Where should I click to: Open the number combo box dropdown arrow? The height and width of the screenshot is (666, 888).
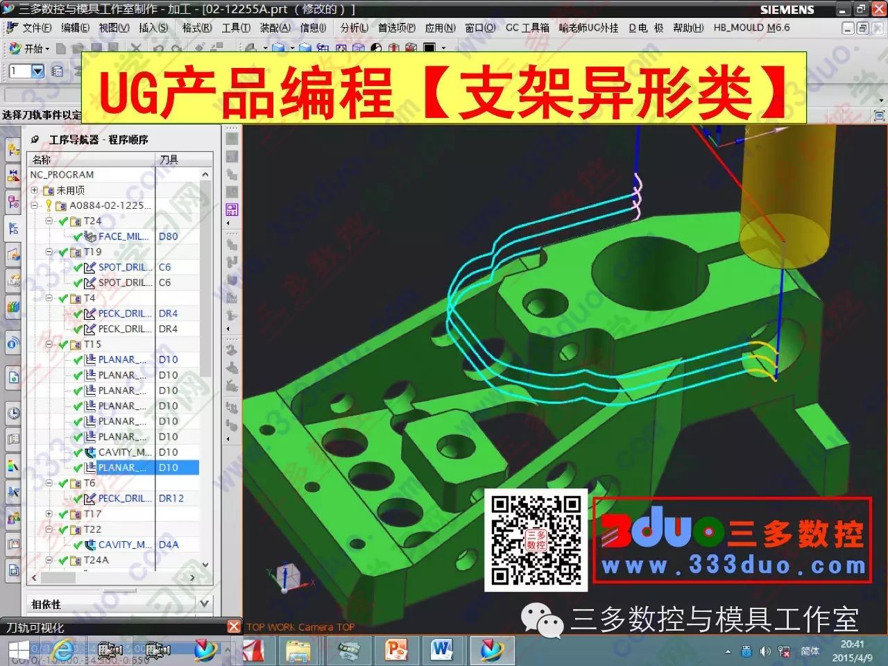tap(38, 71)
